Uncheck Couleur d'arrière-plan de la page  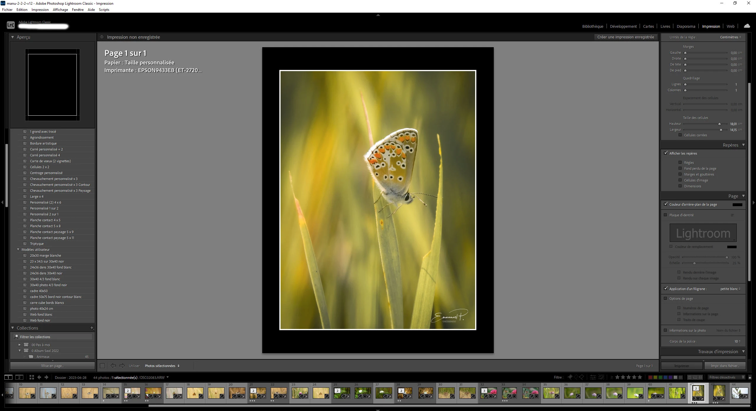click(666, 204)
